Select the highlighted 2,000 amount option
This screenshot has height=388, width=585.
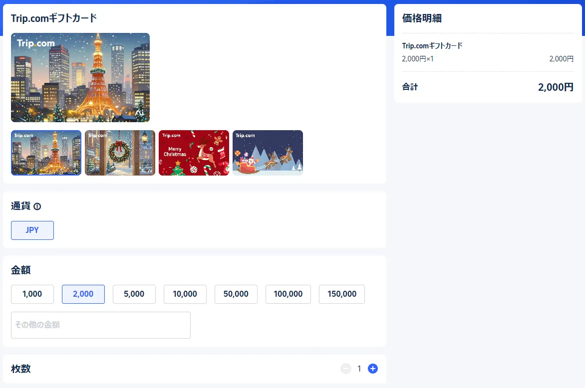pos(83,294)
